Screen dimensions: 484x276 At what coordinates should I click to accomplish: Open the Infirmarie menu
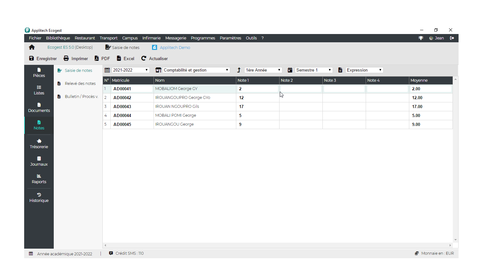[x=151, y=38]
